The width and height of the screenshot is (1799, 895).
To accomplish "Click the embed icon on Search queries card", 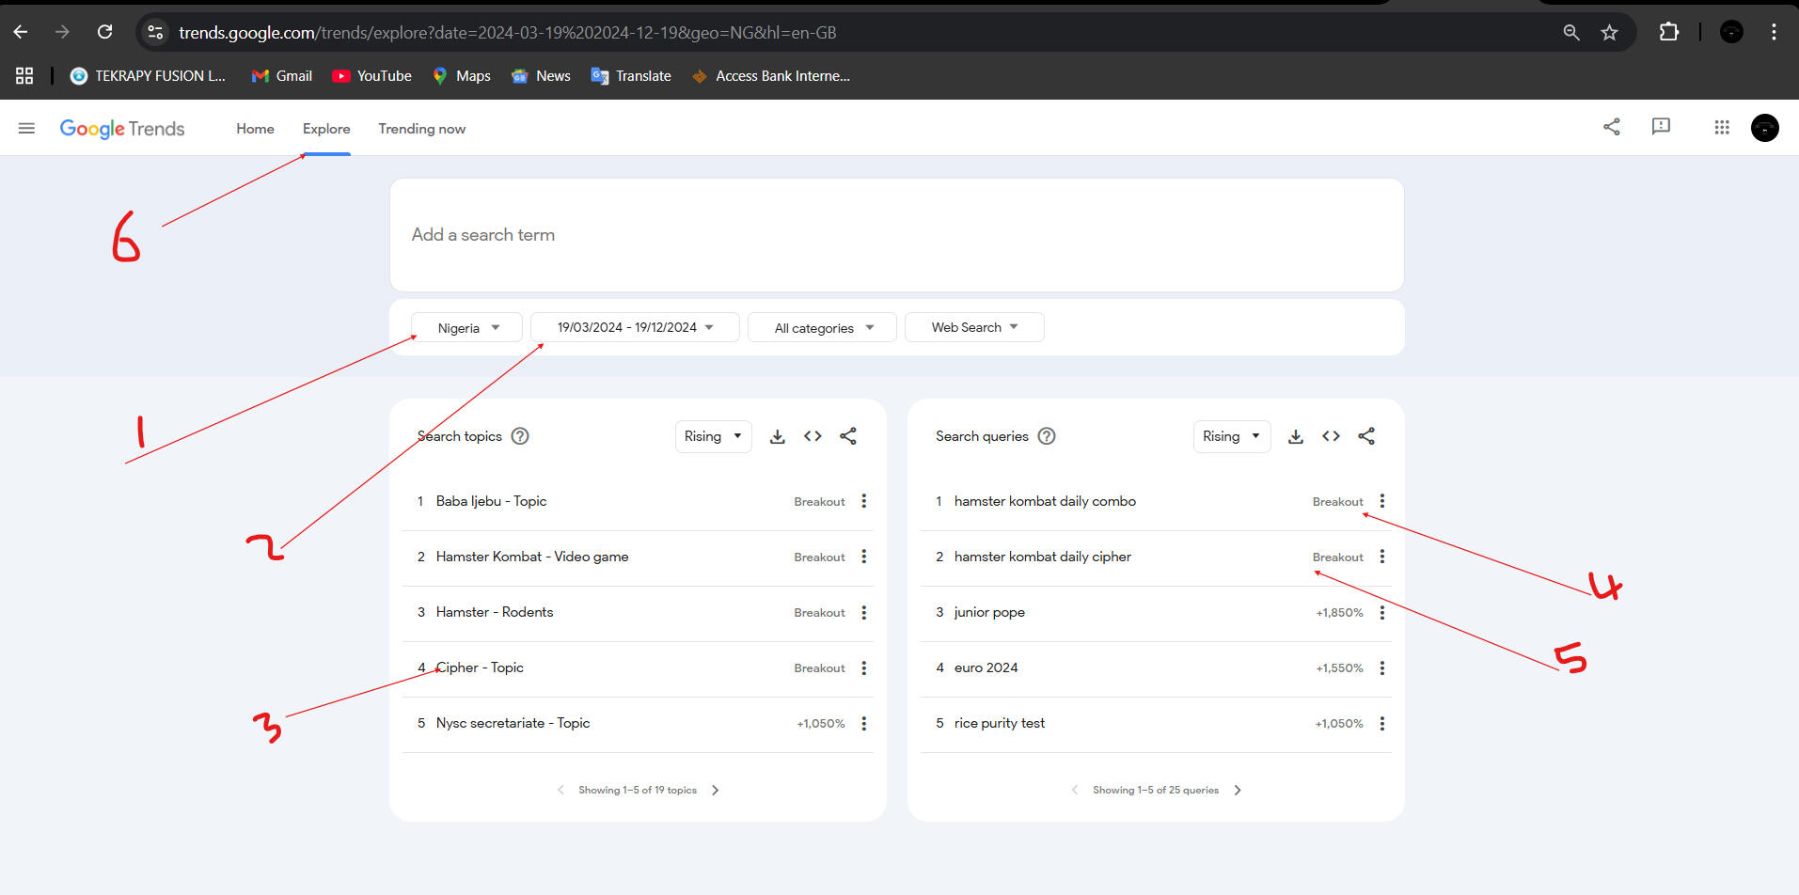I will click(1331, 436).
